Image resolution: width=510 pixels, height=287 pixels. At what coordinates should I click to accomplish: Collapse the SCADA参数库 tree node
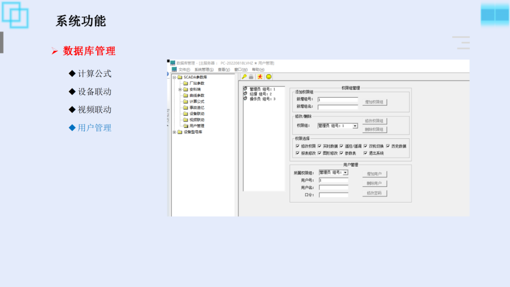[174, 77]
